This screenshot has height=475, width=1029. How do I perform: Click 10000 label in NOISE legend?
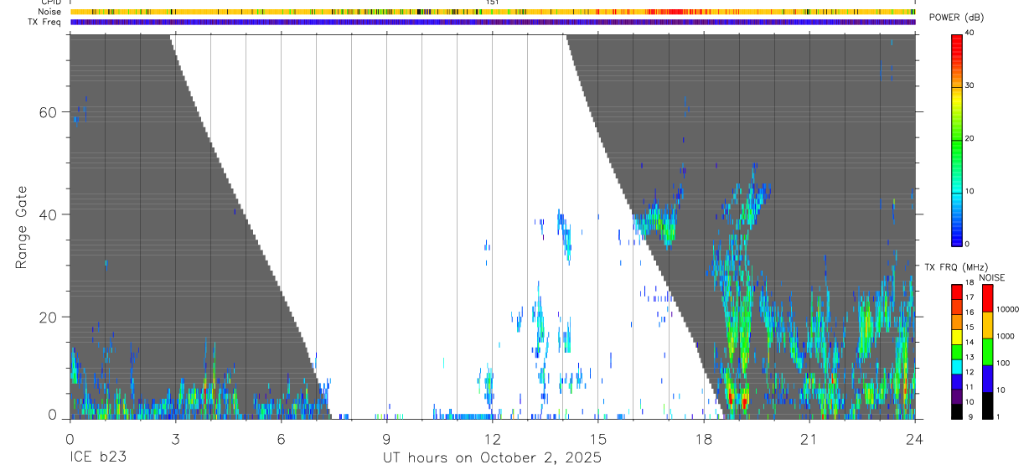(1009, 310)
